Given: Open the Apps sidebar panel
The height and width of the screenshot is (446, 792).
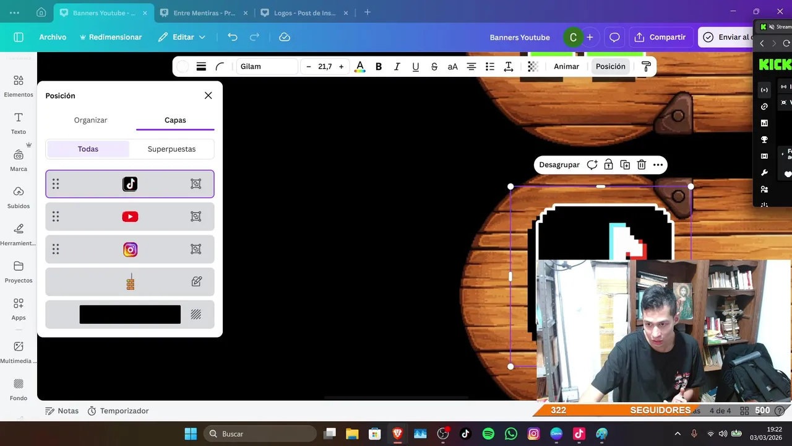Looking at the screenshot, I should tap(19, 309).
